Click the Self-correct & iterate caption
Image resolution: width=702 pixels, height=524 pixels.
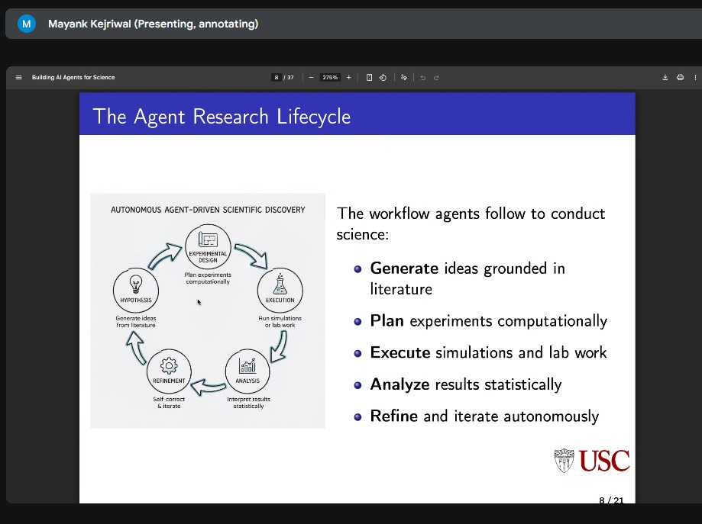pyautogui.click(x=169, y=403)
